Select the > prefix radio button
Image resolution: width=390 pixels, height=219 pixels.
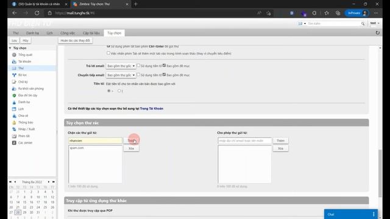click(108, 91)
